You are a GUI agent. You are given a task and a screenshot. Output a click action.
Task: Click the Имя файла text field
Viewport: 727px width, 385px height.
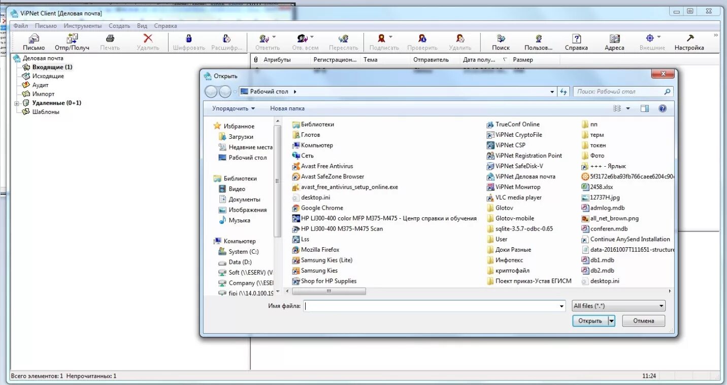click(431, 306)
